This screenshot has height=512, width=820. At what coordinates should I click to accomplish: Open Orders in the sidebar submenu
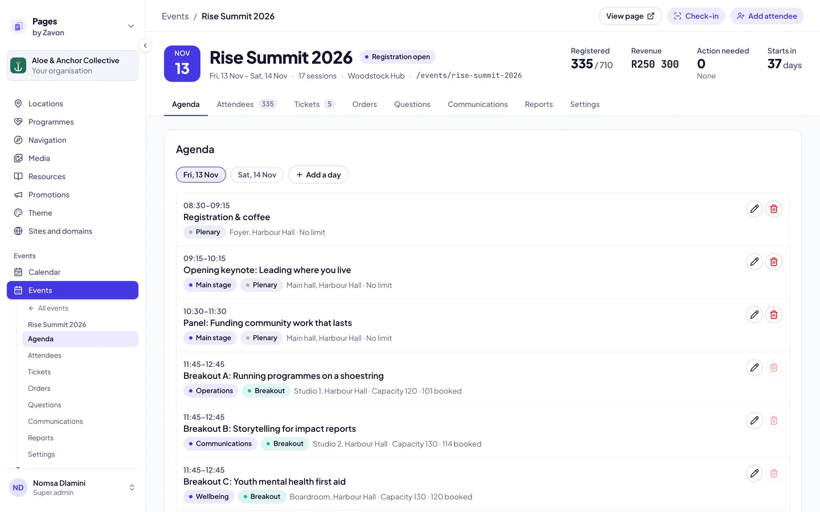click(x=80, y=389)
